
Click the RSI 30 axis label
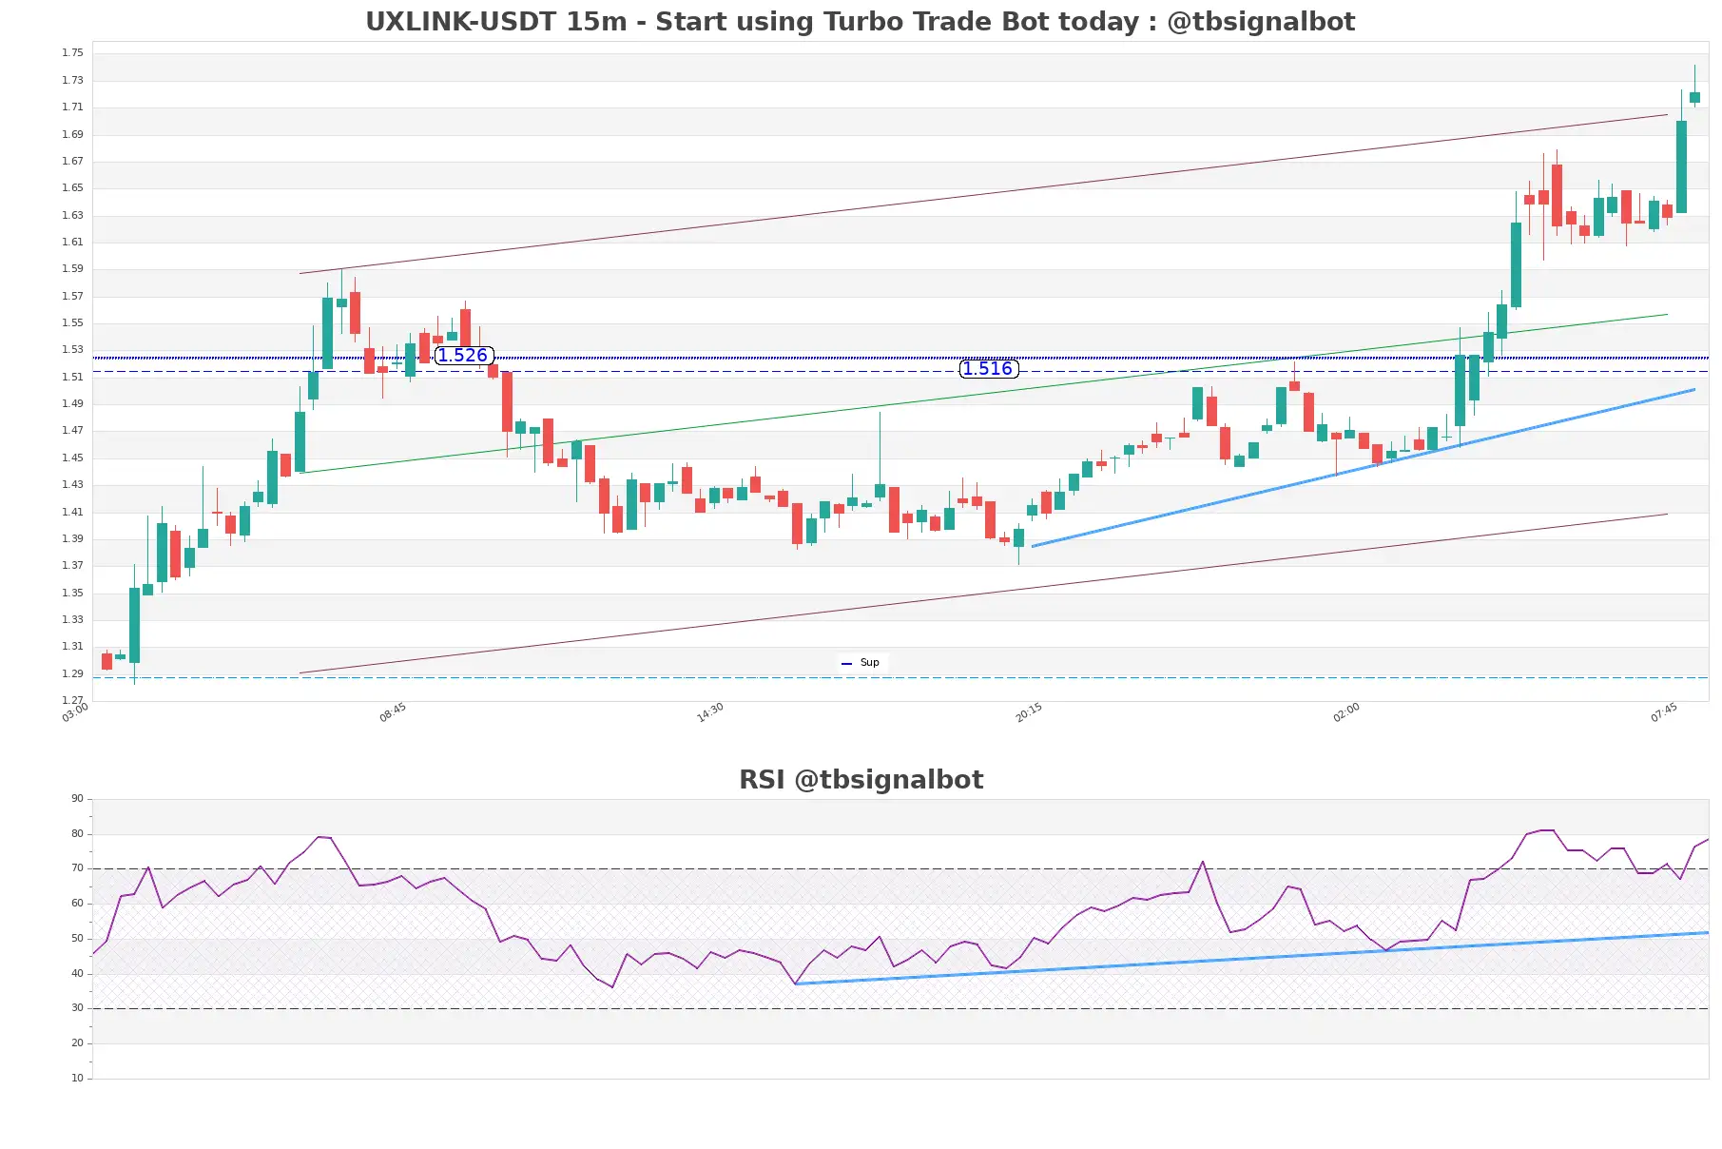pyautogui.click(x=77, y=1008)
